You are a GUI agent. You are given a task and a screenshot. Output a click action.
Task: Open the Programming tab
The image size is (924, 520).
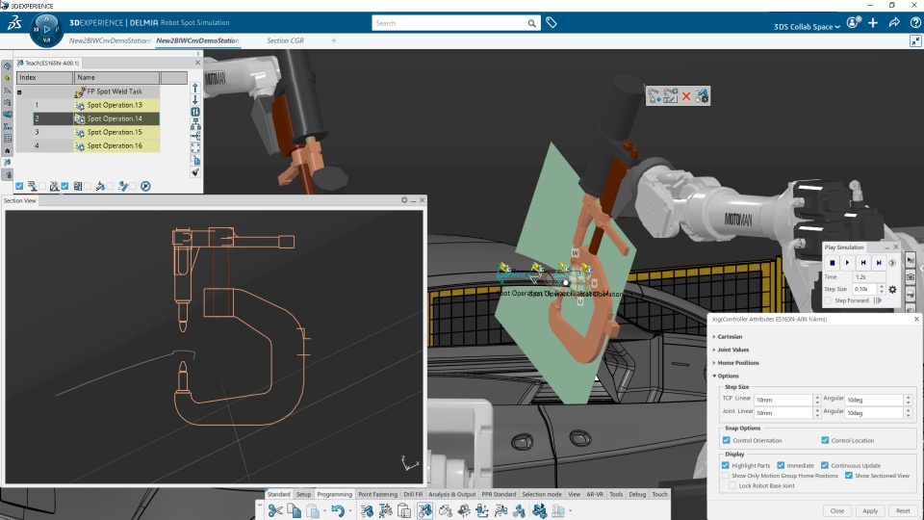[x=334, y=494]
